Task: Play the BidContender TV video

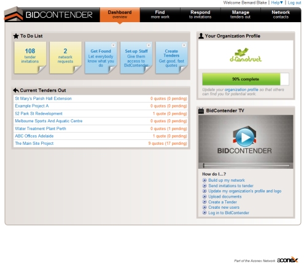Action: (x=245, y=138)
